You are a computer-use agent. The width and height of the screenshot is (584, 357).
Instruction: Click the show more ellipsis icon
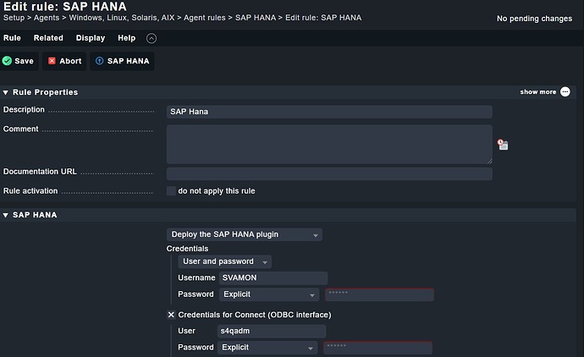pos(565,92)
